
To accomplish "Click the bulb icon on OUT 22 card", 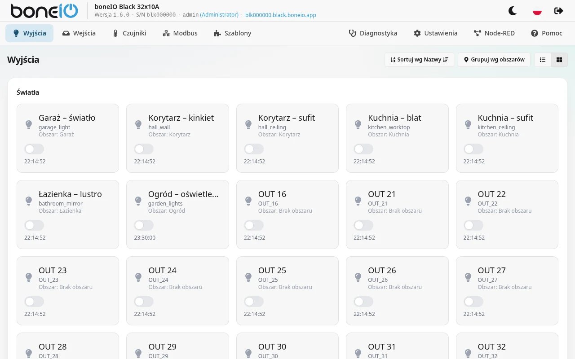I will tap(468, 201).
